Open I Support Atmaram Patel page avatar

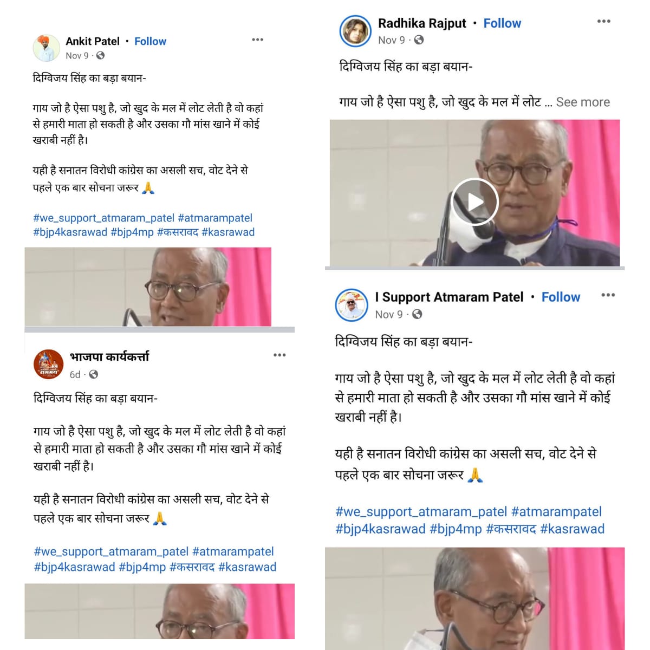(x=352, y=305)
